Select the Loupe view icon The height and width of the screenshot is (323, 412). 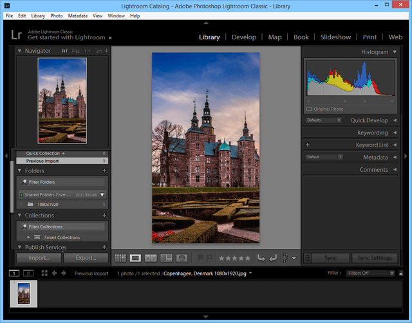tap(136, 258)
